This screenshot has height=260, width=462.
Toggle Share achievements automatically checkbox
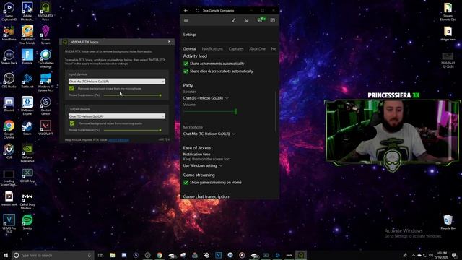[186, 64]
